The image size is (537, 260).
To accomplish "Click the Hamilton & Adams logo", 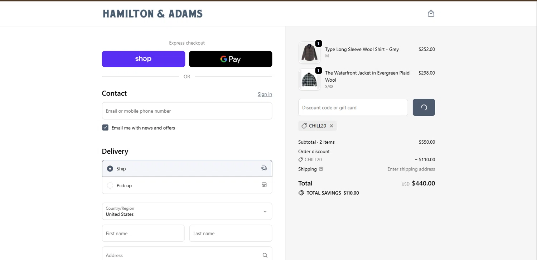I will [153, 14].
